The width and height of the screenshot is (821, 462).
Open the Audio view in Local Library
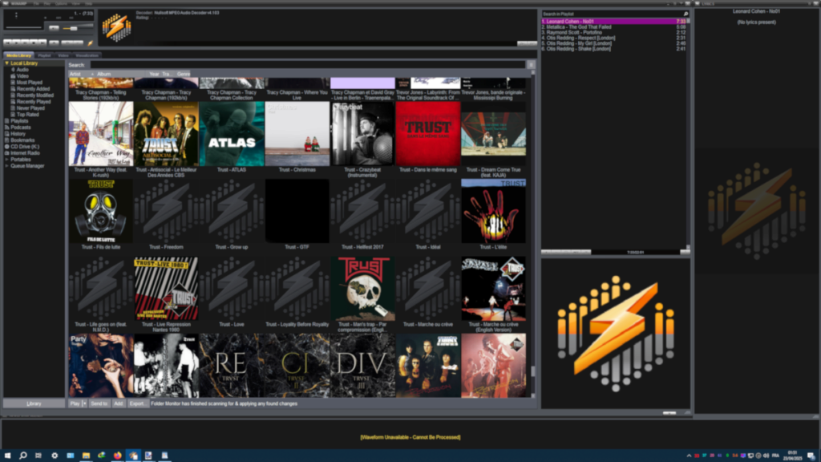click(22, 70)
